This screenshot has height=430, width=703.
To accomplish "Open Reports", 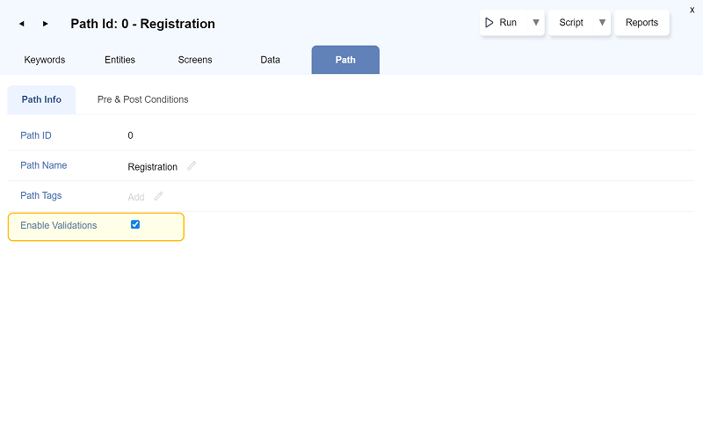I will pyautogui.click(x=641, y=23).
